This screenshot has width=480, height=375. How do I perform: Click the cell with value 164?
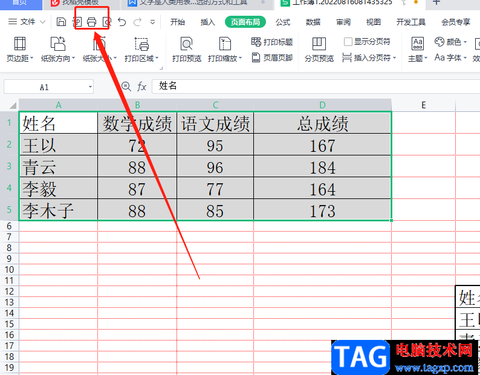pos(322,188)
